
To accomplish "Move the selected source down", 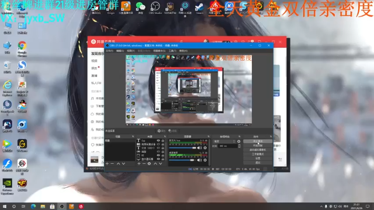I will click(x=161, y=163).
